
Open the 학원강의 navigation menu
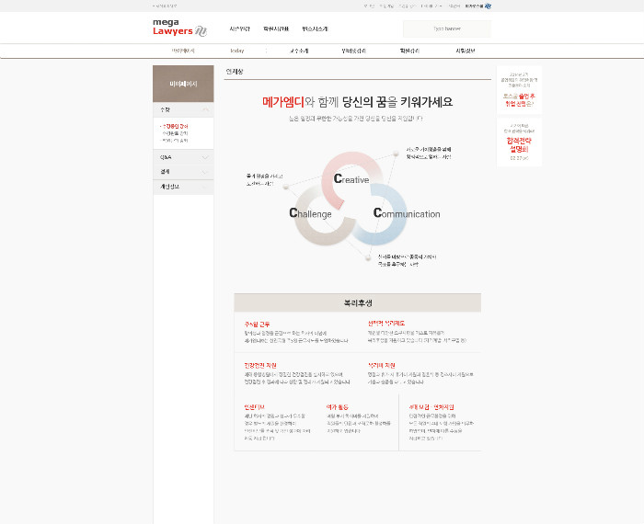click(x=409, y=51)
